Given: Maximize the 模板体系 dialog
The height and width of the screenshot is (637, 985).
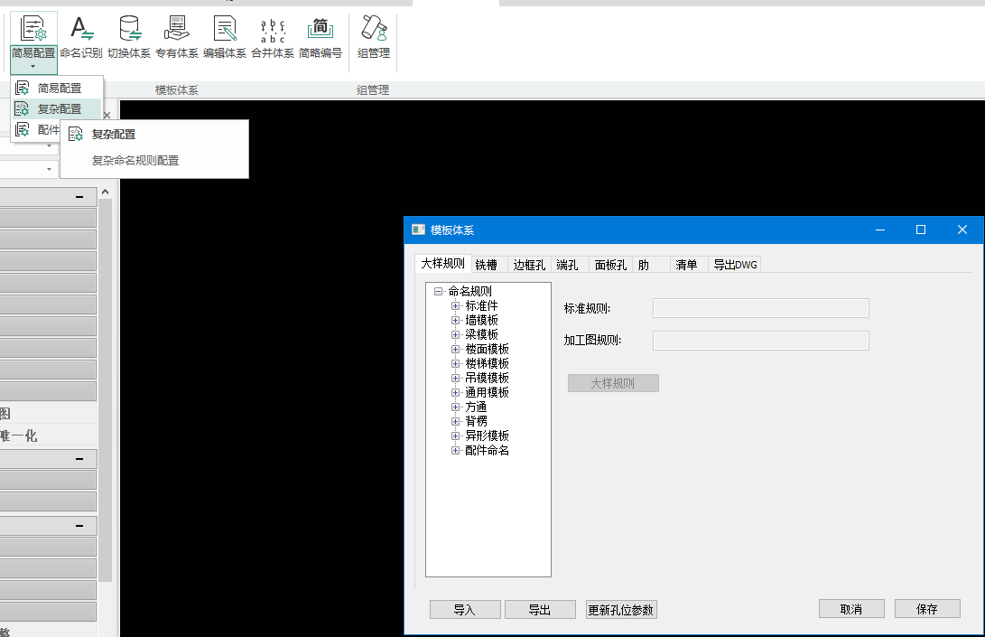Looking at the screenshot, I should [x=921, y=230].
